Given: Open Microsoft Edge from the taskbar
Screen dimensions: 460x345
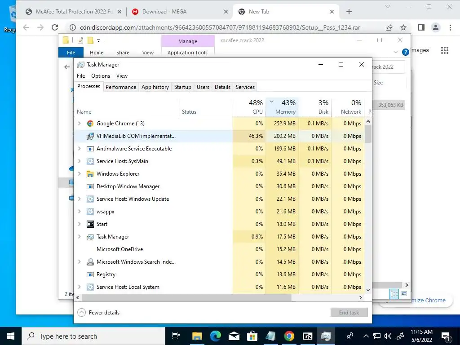Looking at the screenshot, I should coord(215,336).
